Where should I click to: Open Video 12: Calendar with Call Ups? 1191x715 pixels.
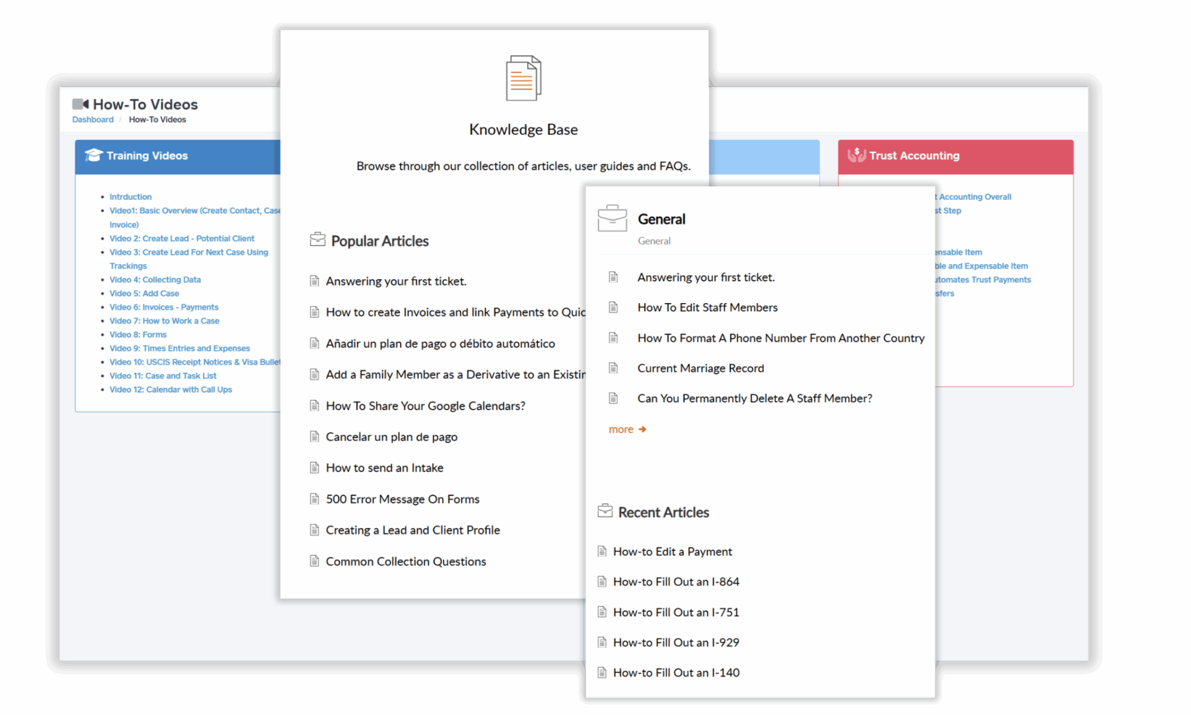[x=170, y=389]
